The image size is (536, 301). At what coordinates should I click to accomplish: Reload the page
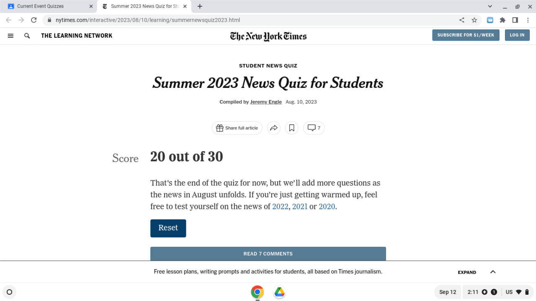click(x=34, y=20)
